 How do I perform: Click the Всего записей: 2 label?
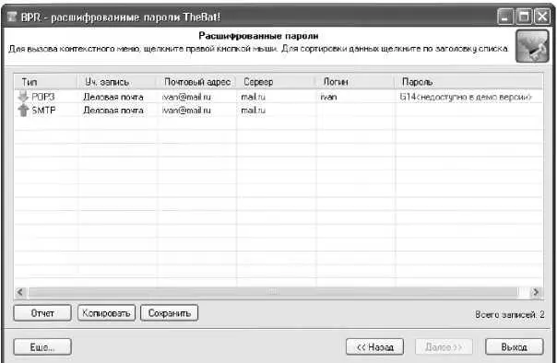[x=509, y=314]
